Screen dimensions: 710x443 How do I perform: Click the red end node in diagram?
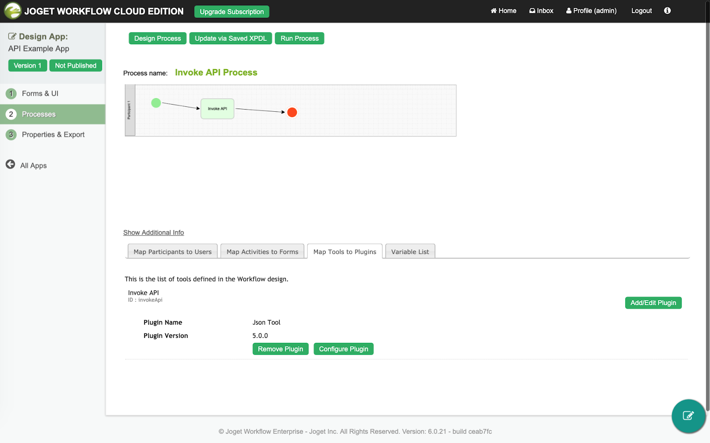coord(292,112)
